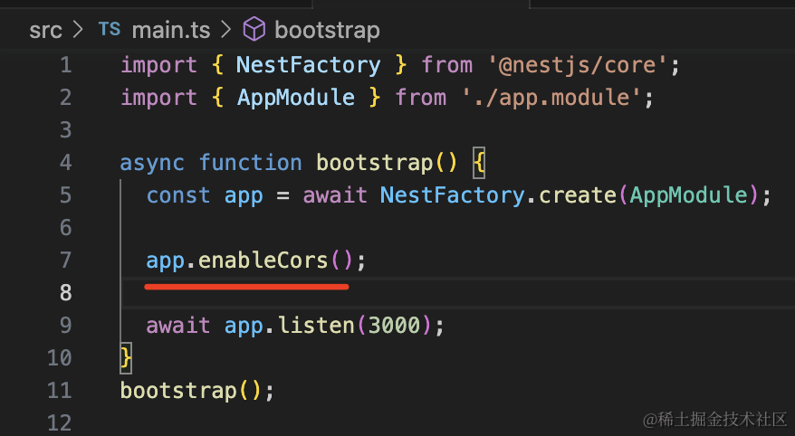Click the closing brace on line 10

pos(125,358)
